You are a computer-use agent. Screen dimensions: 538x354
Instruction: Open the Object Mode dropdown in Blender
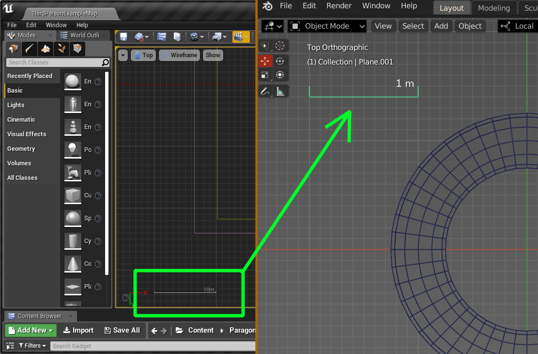327,26
